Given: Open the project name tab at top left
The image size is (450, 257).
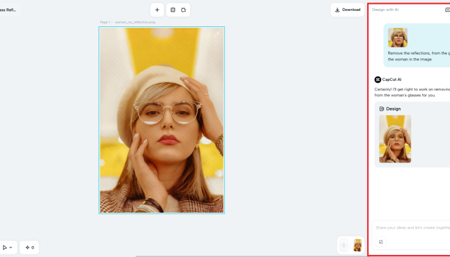Looking at the screenshot, I should click(10, 10).
